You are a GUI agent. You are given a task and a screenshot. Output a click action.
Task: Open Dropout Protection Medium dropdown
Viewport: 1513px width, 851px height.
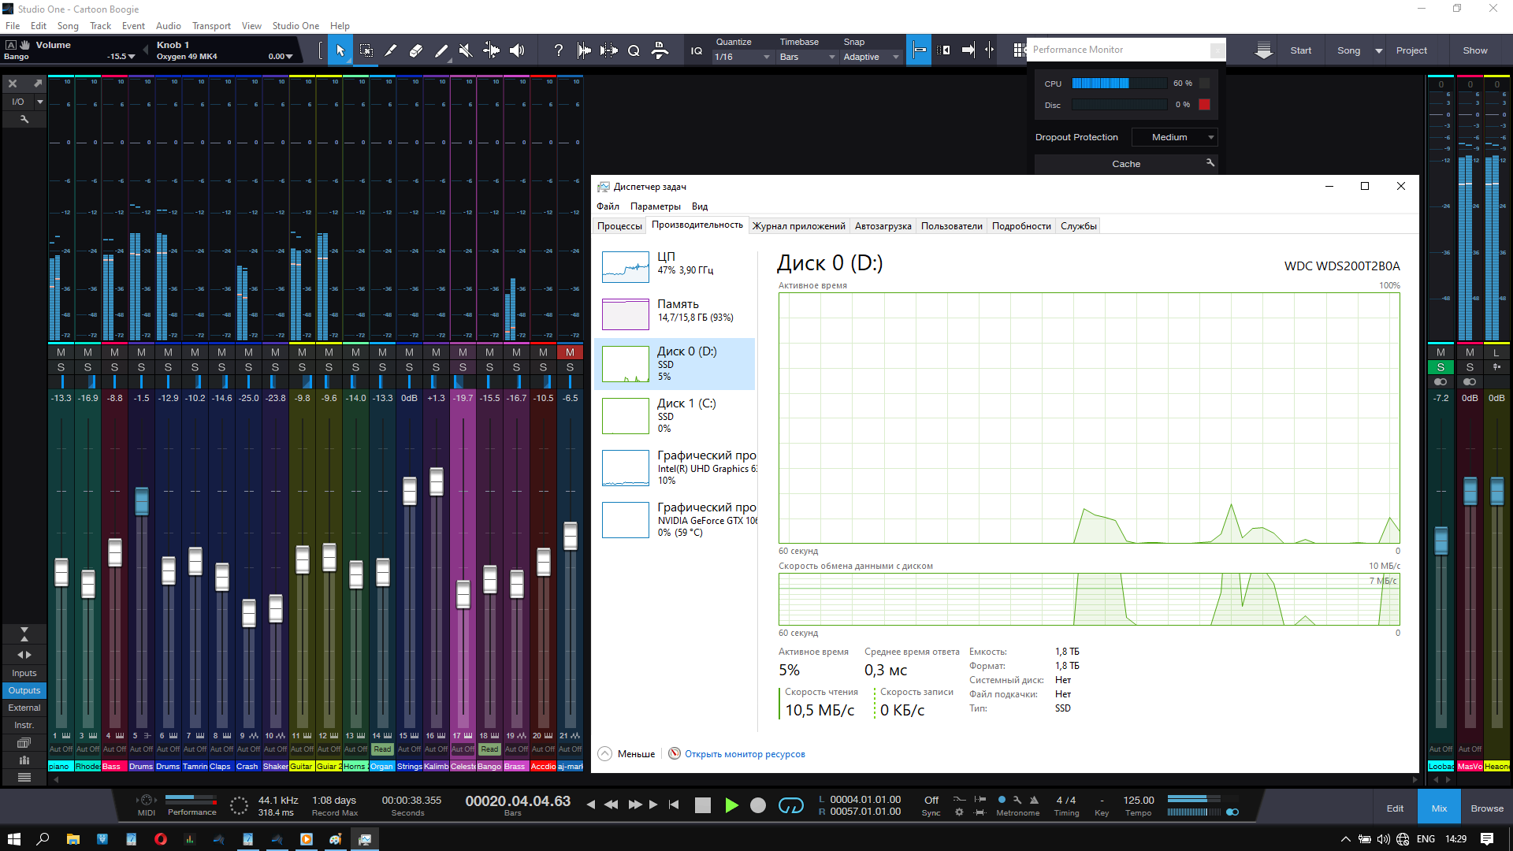point(1174,137)
